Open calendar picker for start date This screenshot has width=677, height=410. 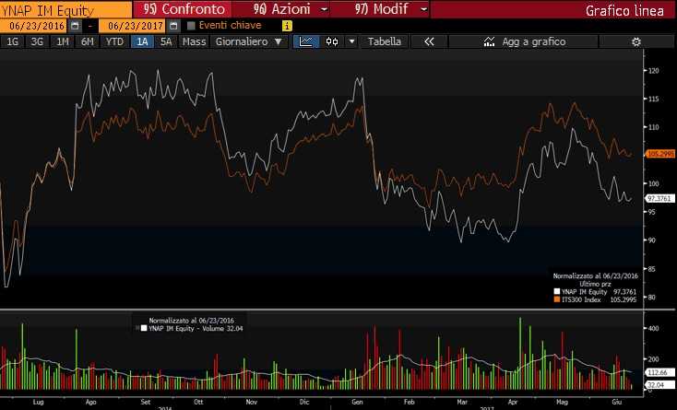tap(75, 26)
